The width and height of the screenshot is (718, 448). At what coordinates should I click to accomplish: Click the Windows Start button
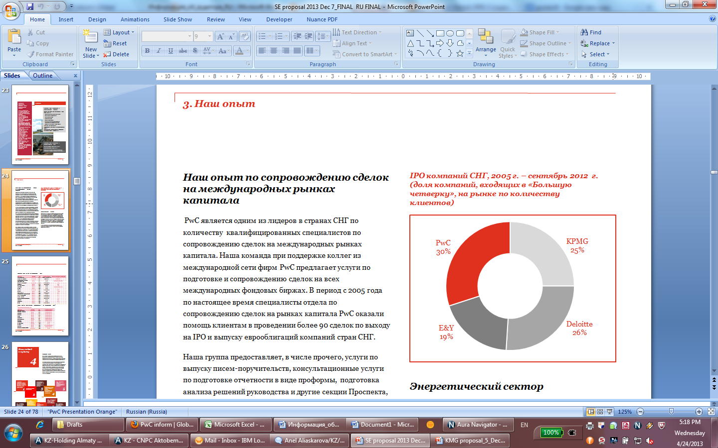tap(13, 433)
